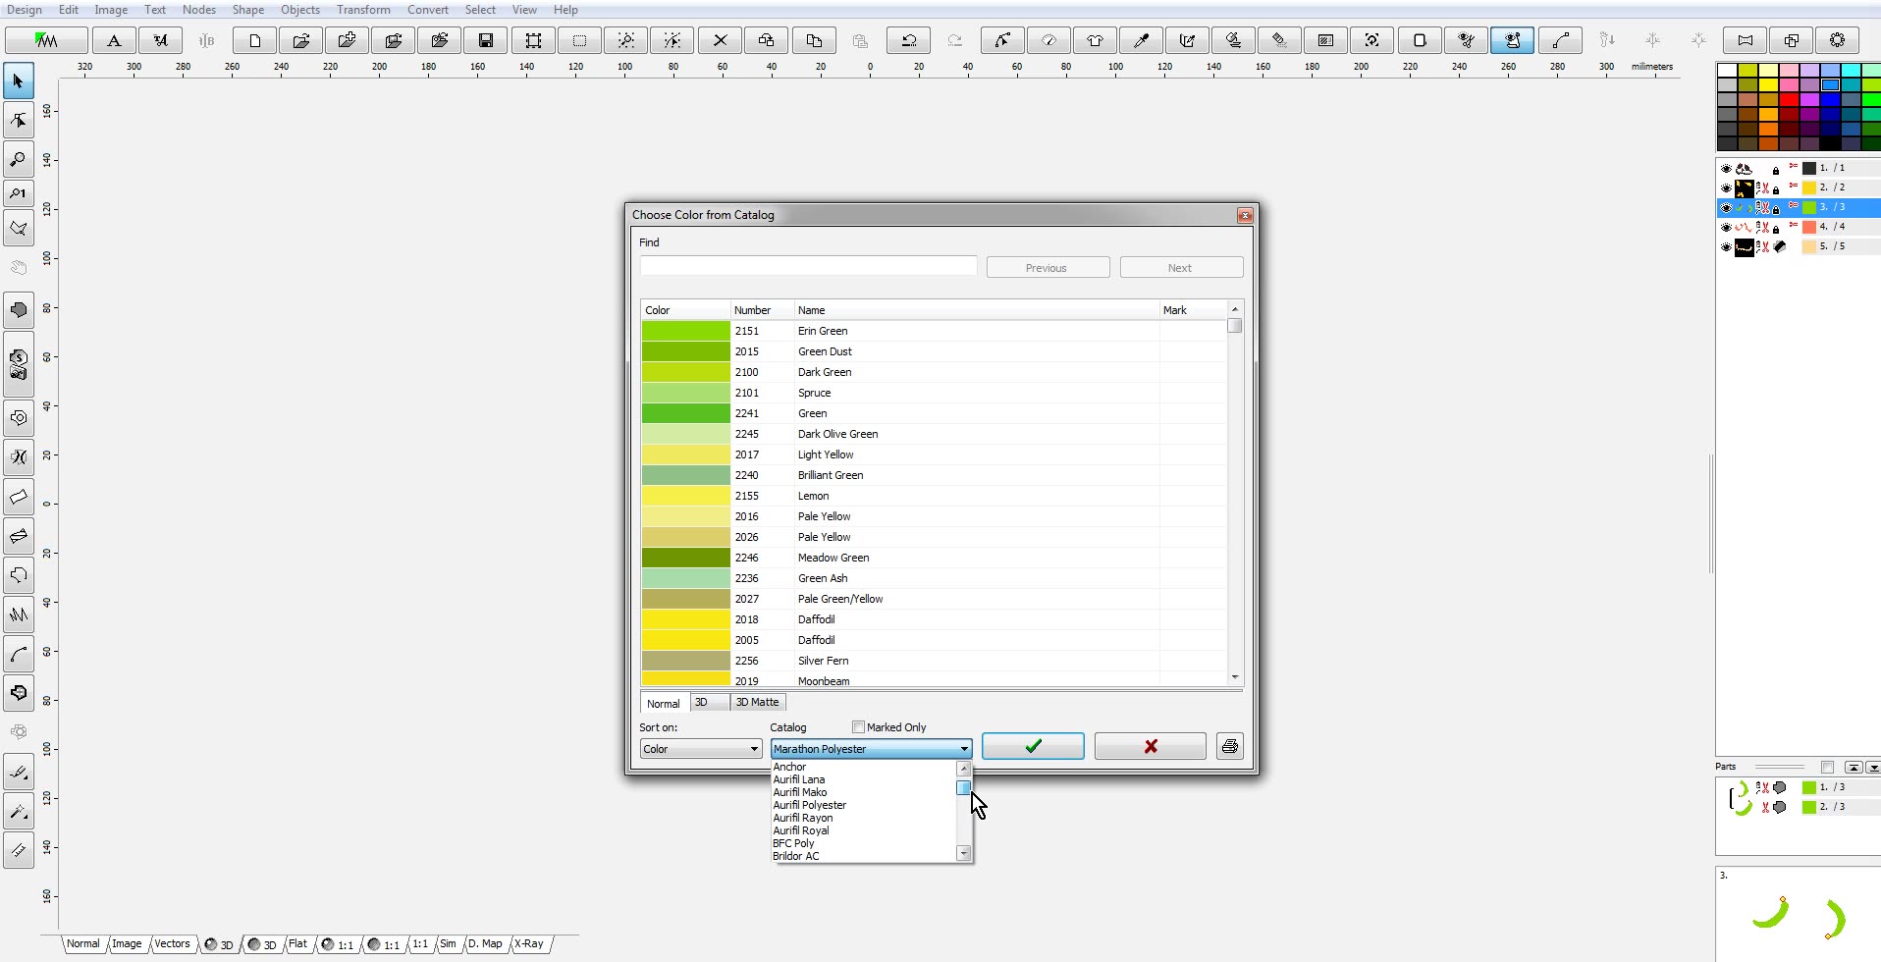Choose Anchor in the Catalog dropdown
This screenshot has width=1881, height=962.
789,766
